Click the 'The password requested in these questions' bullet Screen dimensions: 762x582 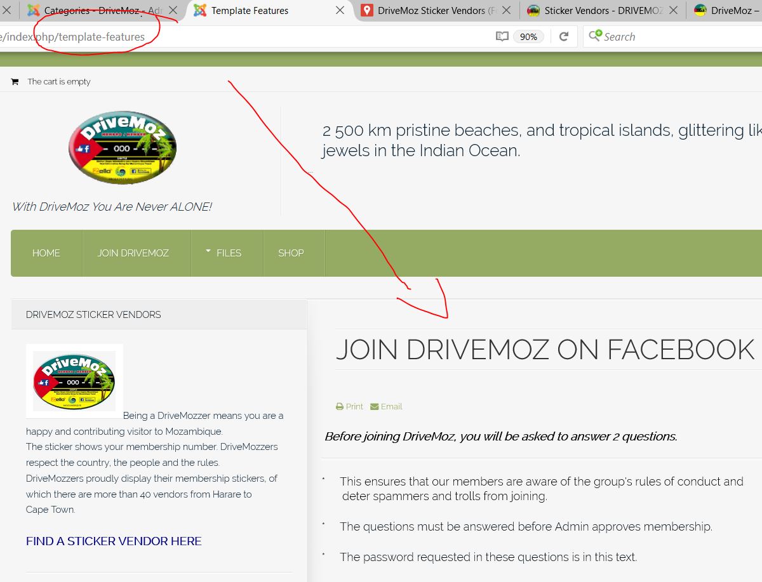point(488,557)
